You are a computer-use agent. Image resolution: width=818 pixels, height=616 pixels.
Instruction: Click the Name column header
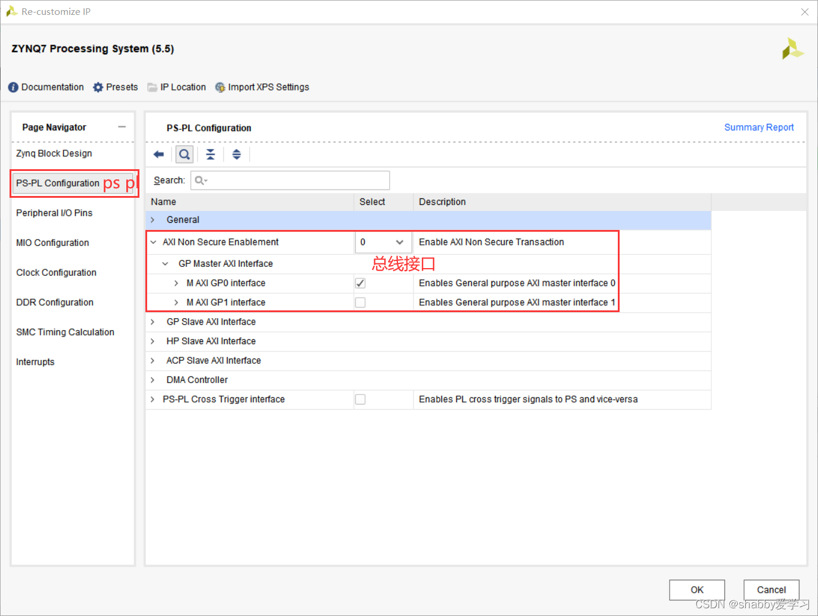250,202
